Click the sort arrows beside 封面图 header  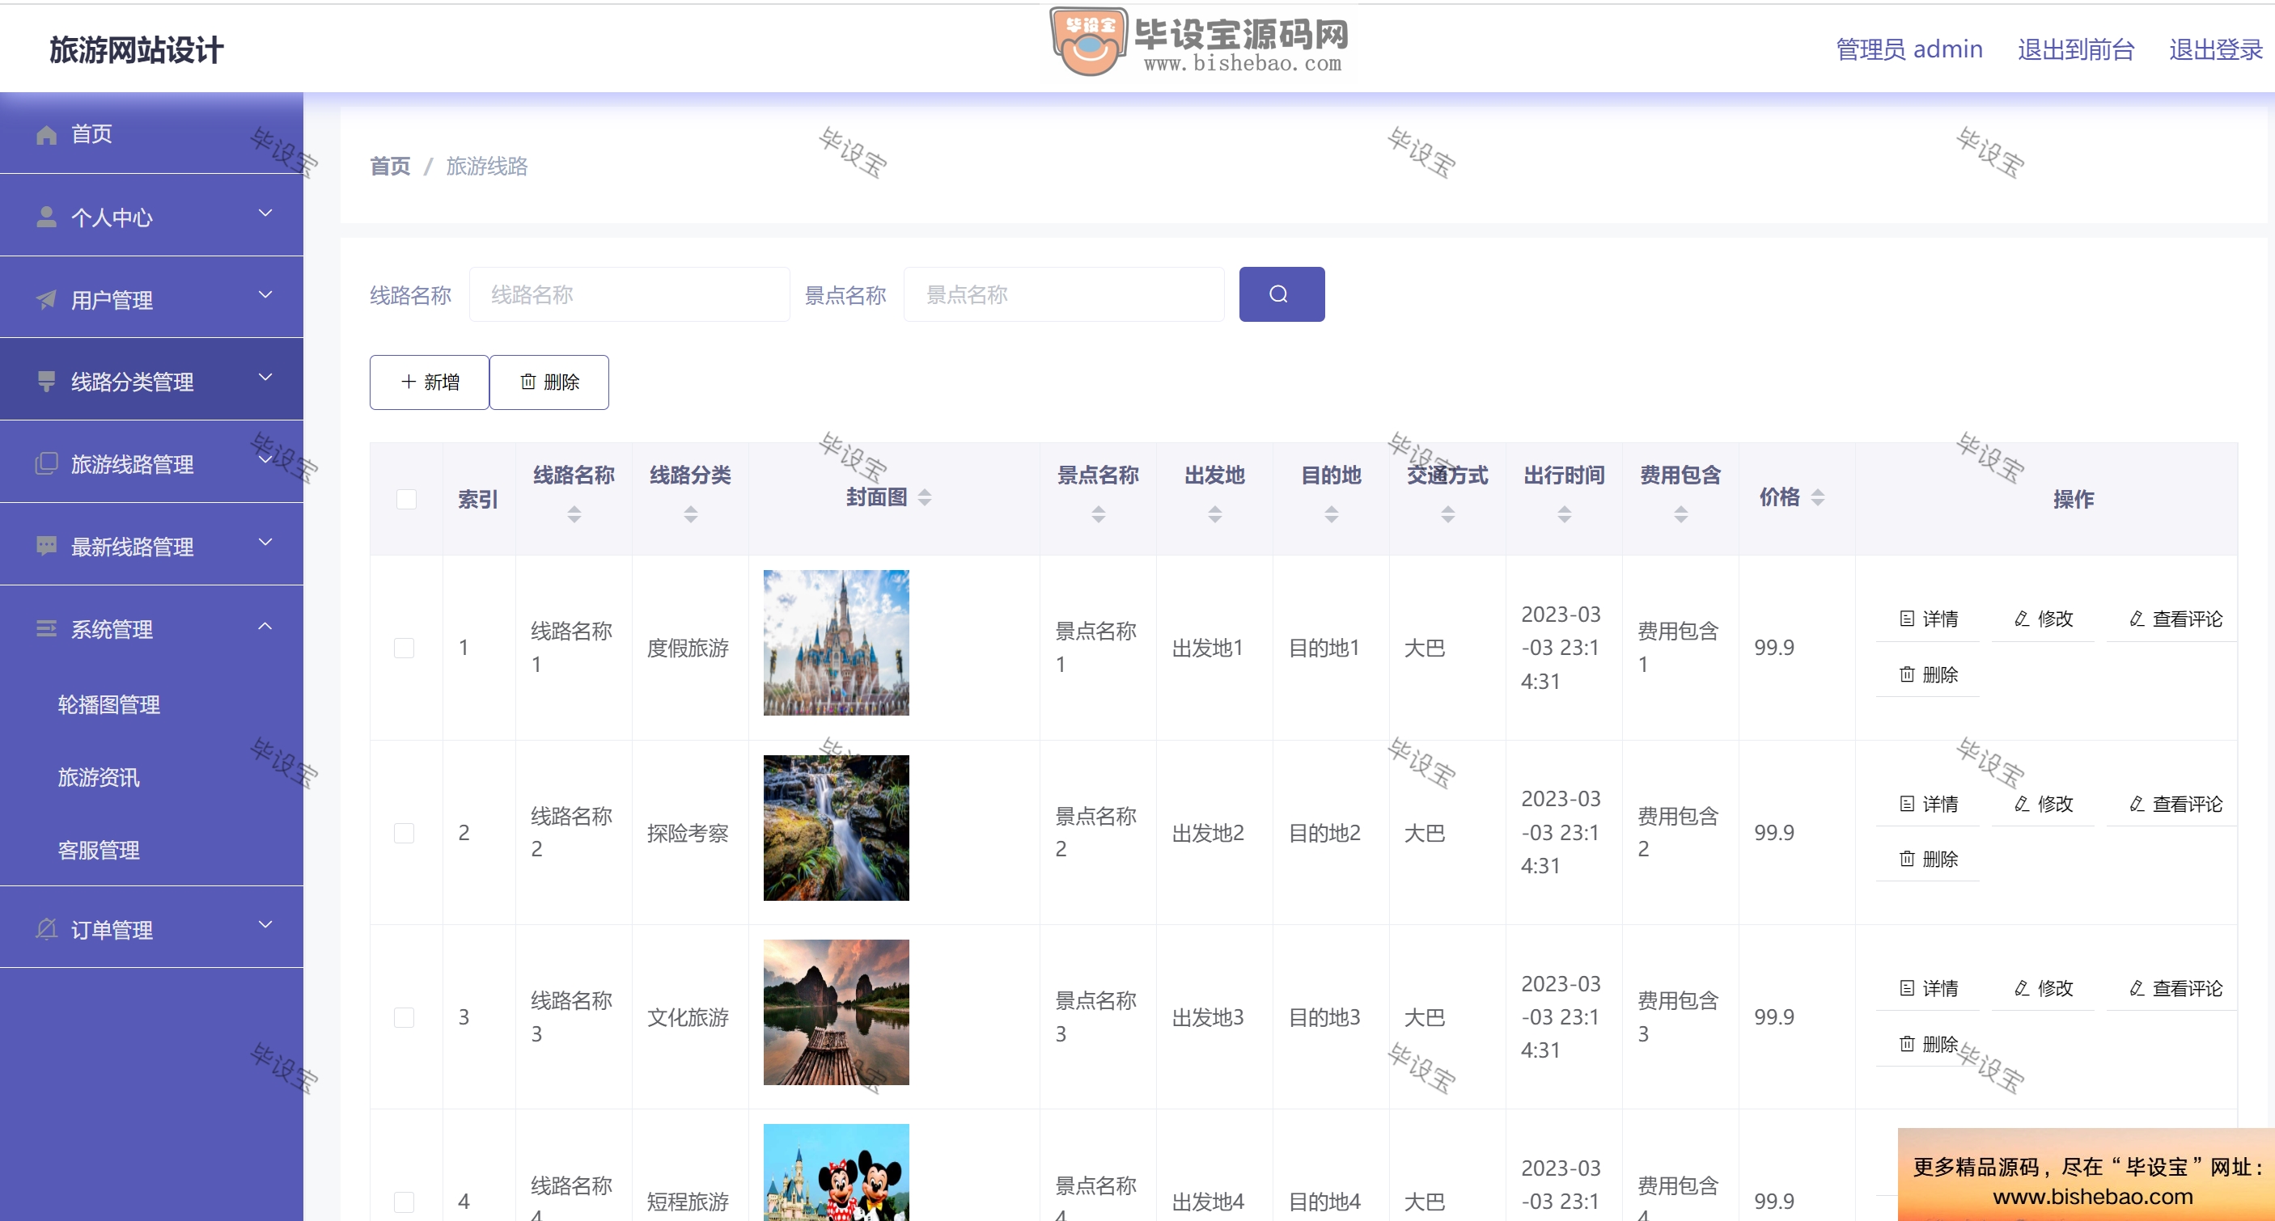point(925,497)
